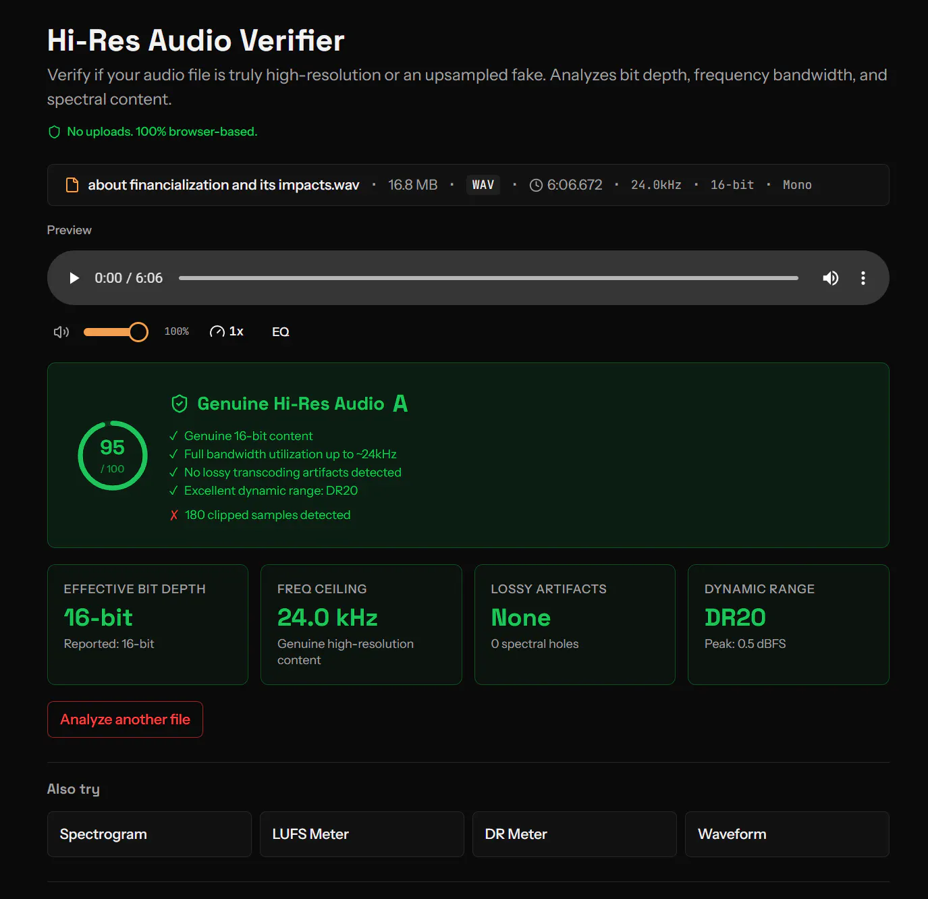Click the shield icon beside No uploads
This screenshot has width=928, height=899.
pos(55,132)
